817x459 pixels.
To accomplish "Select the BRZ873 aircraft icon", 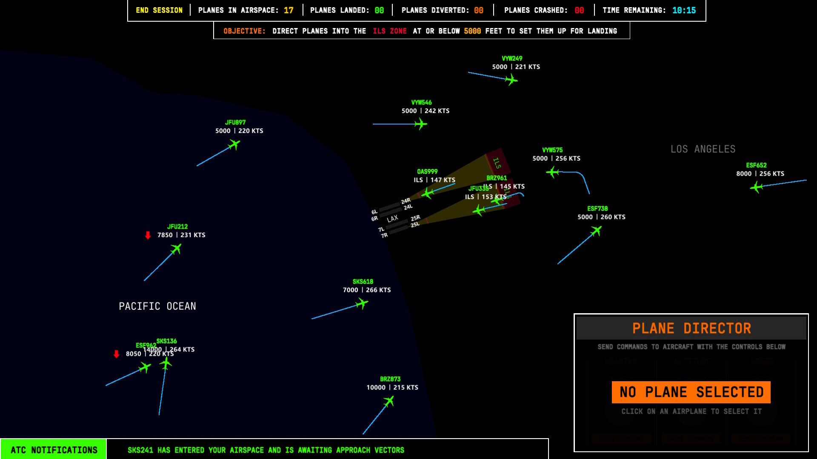I will pyautogui.click(x=389, y=400).
